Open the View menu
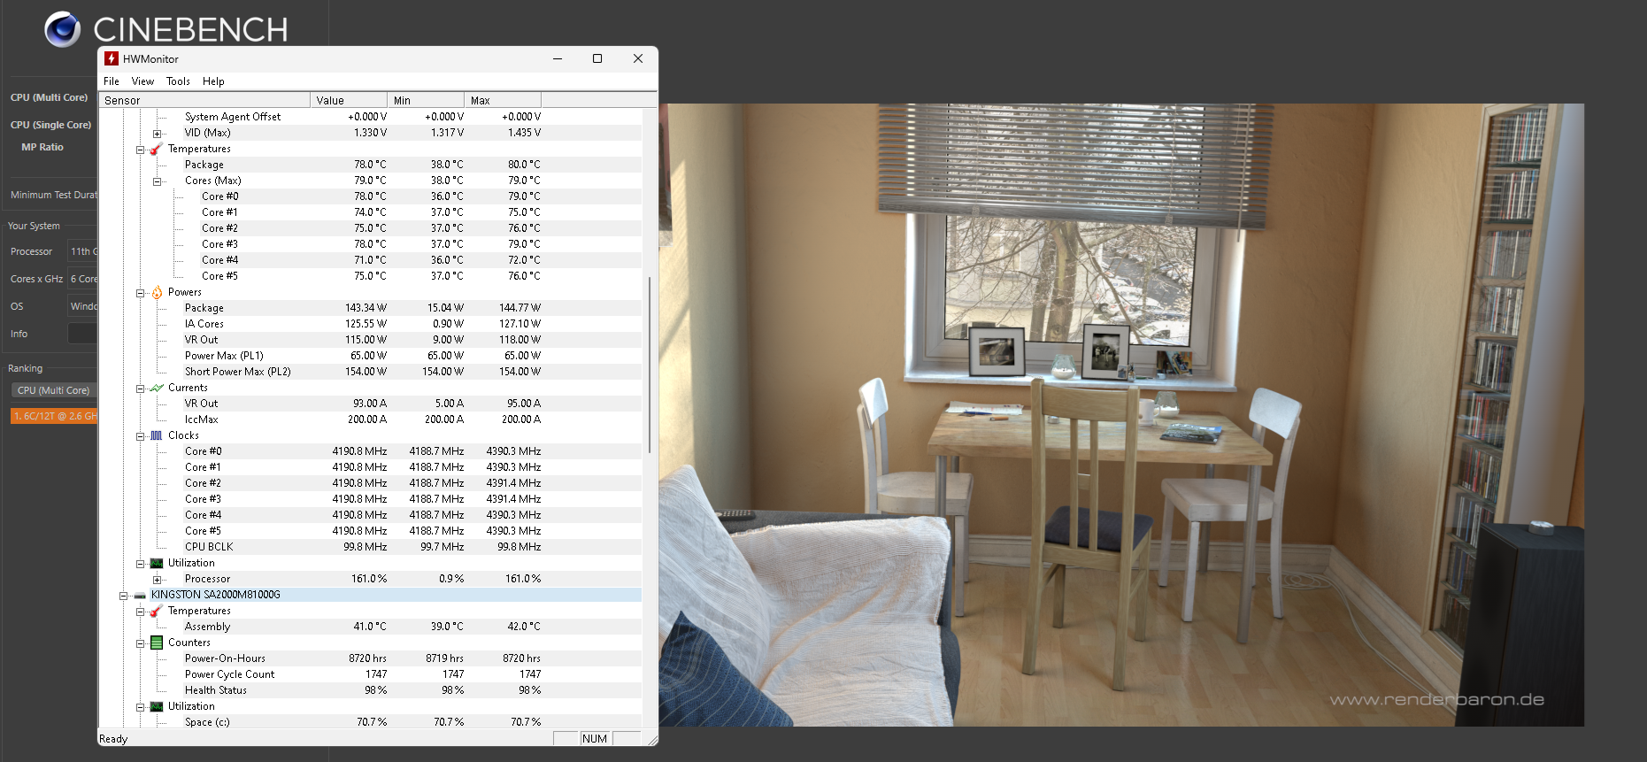Screen dimensions: 1647x762 click(x=142, y=81)
